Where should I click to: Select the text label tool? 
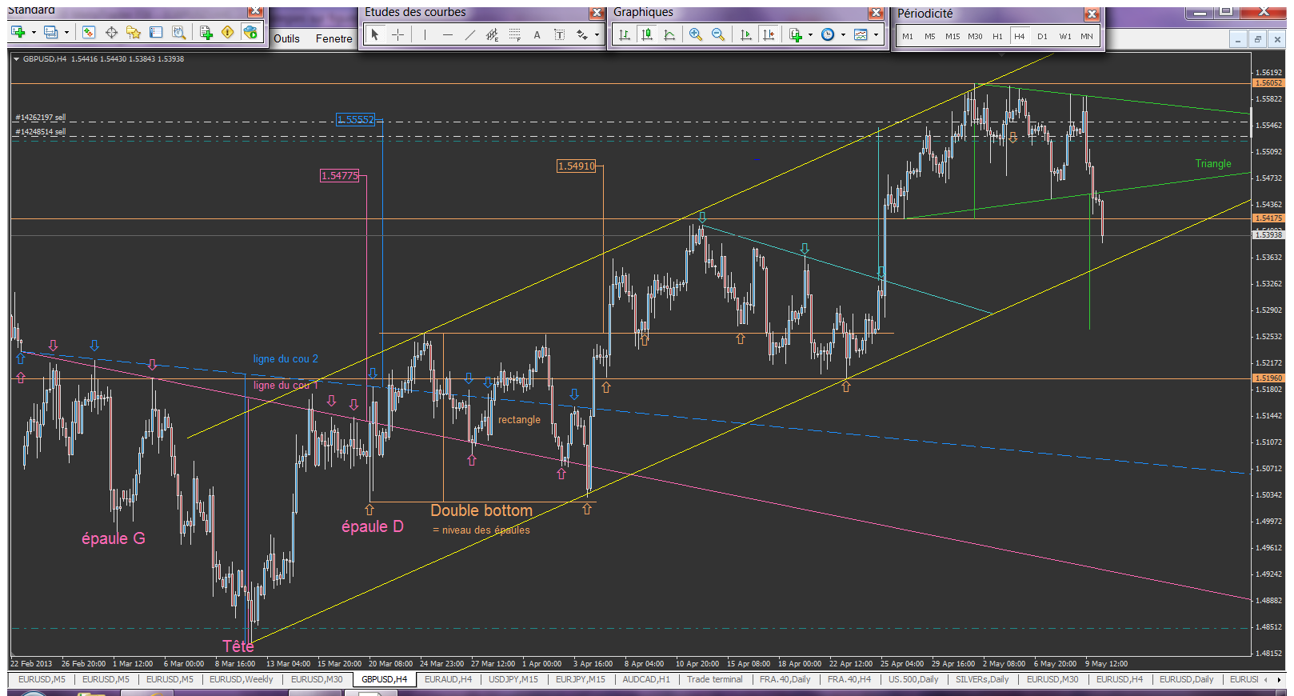537,34
